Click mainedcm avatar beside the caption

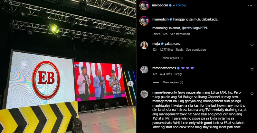coord(144,21)
